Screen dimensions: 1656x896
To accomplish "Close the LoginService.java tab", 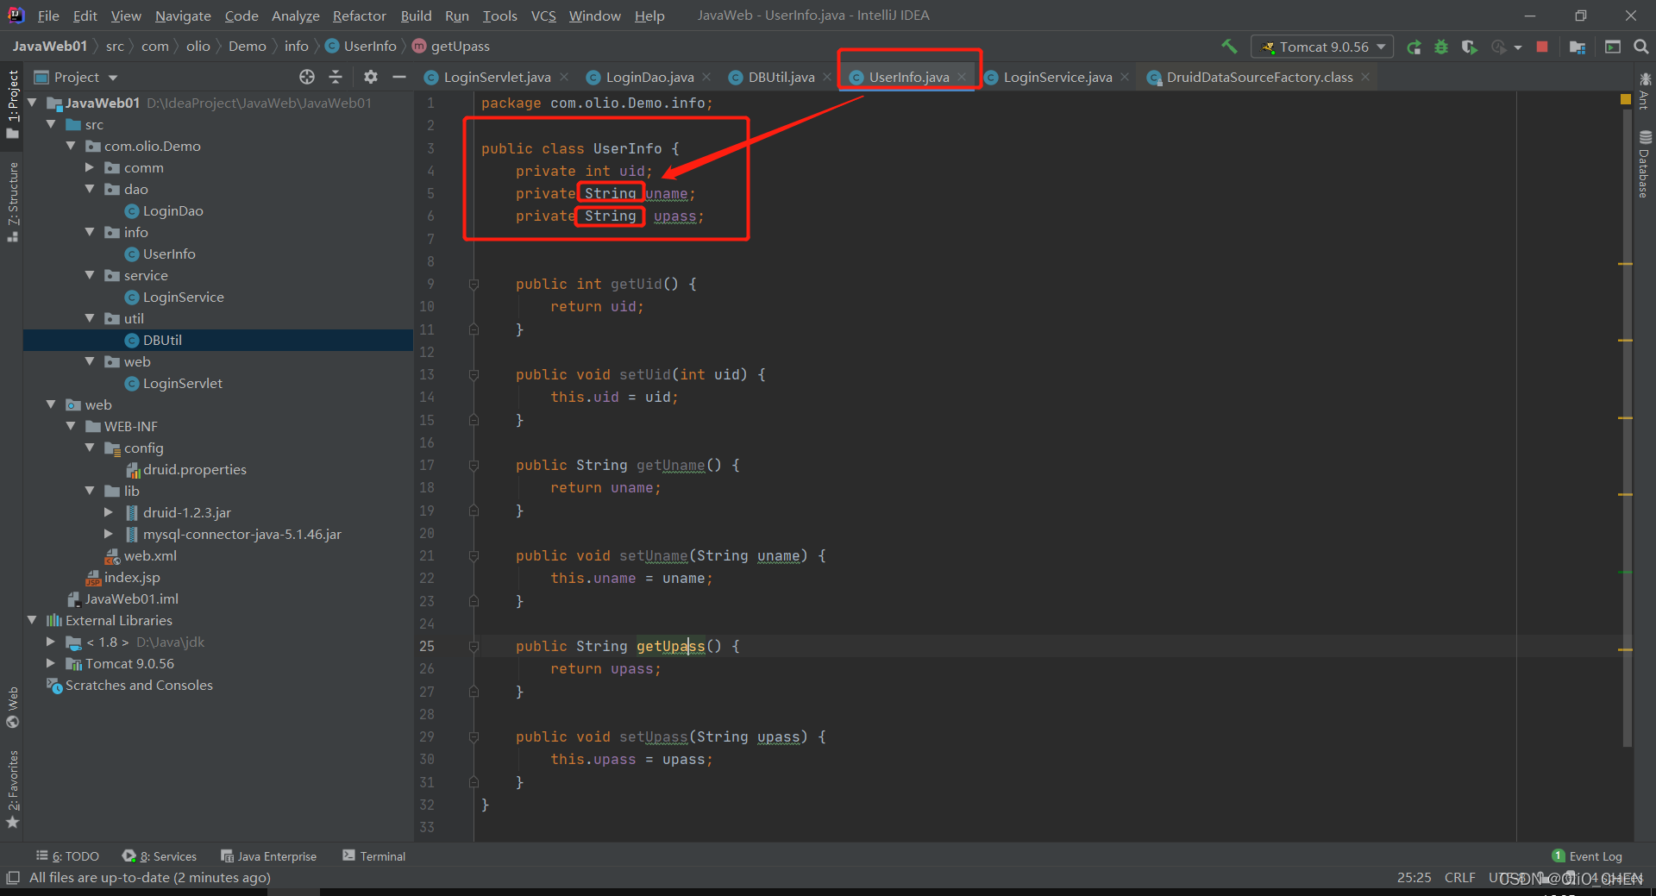I will coord(1125,77).
